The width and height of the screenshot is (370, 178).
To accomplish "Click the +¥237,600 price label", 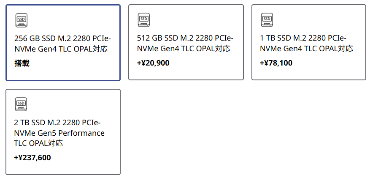I will pyautogui.click(x=32, y=158).
